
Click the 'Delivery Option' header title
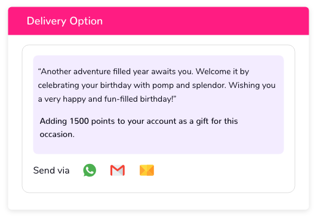click(x=64, y=21)
